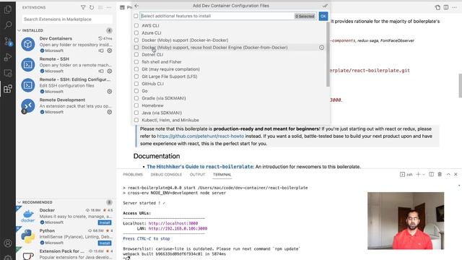Open manage gear for Remote - SSH extension
The width and height of the screenshot is (462, 260).
(x=110, y=71)
